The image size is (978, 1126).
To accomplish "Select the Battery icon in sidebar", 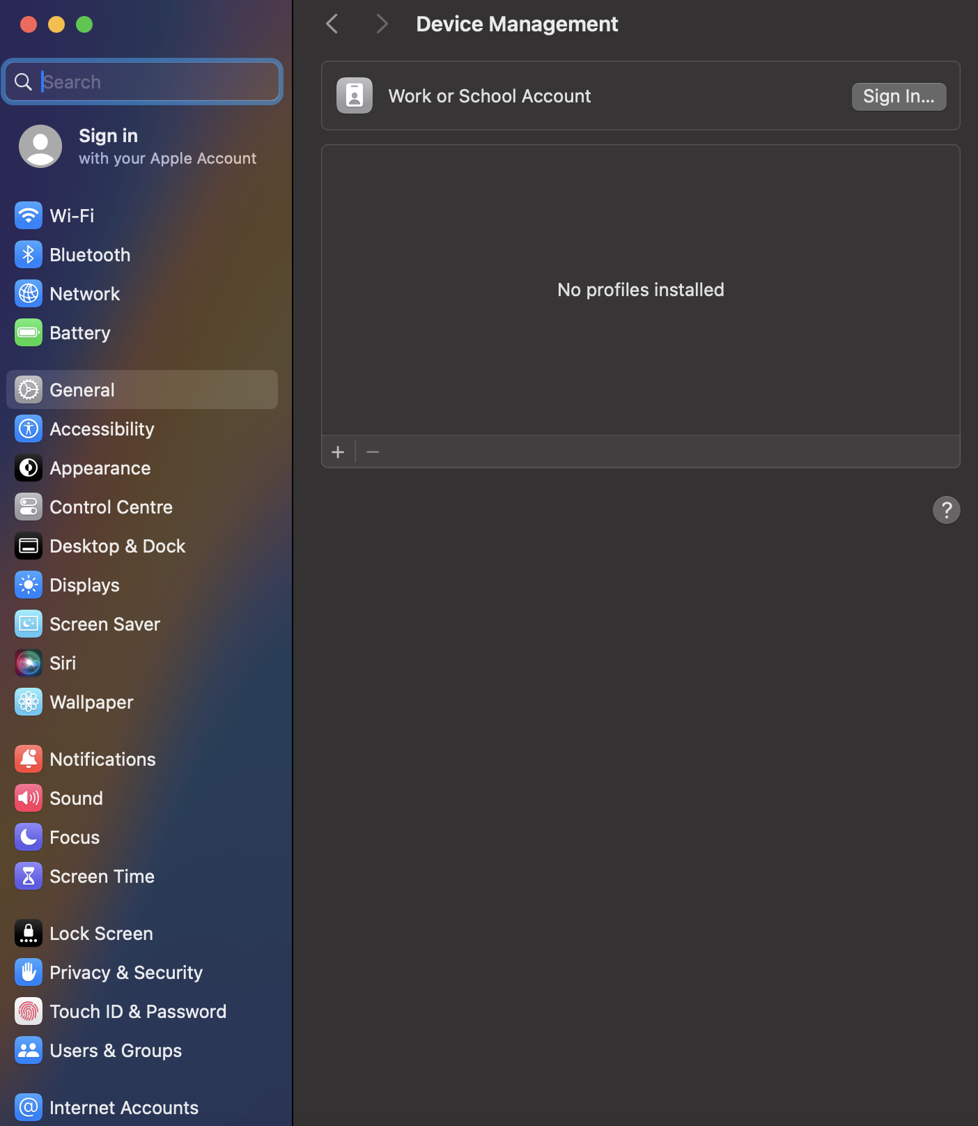I will click(x=29, y=333).
